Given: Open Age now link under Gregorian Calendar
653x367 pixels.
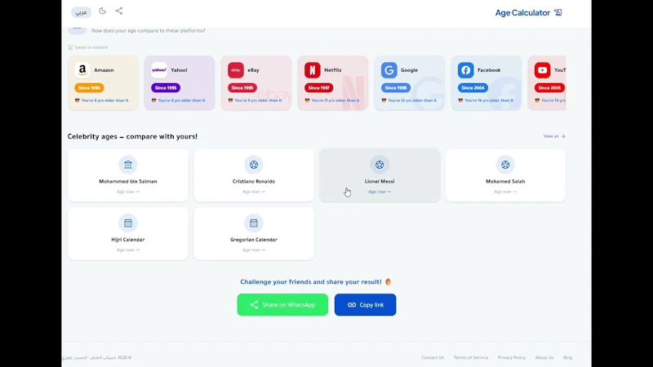Looking at the screenshot, I should coord(254,250).
